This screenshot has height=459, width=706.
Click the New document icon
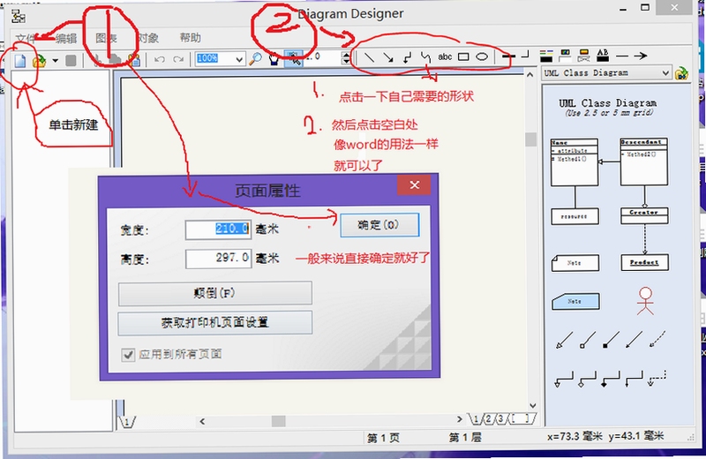point(20,60)
